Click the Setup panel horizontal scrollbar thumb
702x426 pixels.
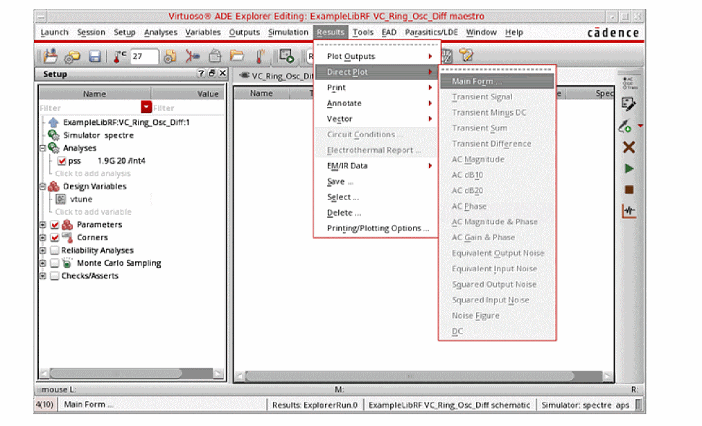pos(116,373)
